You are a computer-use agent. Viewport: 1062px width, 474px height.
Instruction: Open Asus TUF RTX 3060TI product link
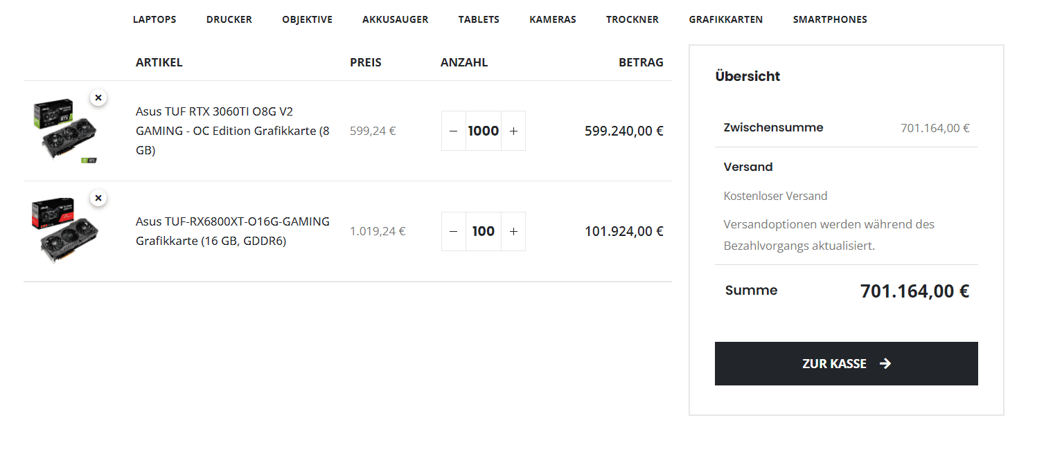[233, 131]
